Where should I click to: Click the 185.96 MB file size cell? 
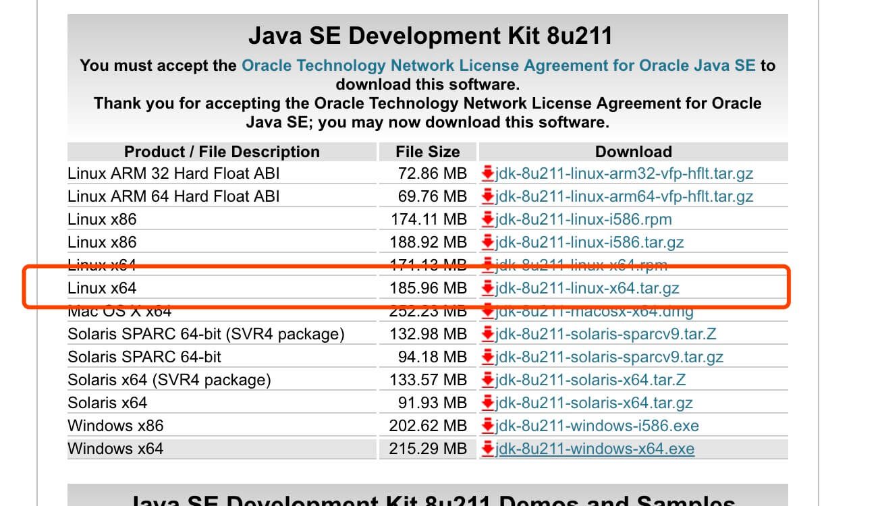pyautogui.click(x=429, y=289)
